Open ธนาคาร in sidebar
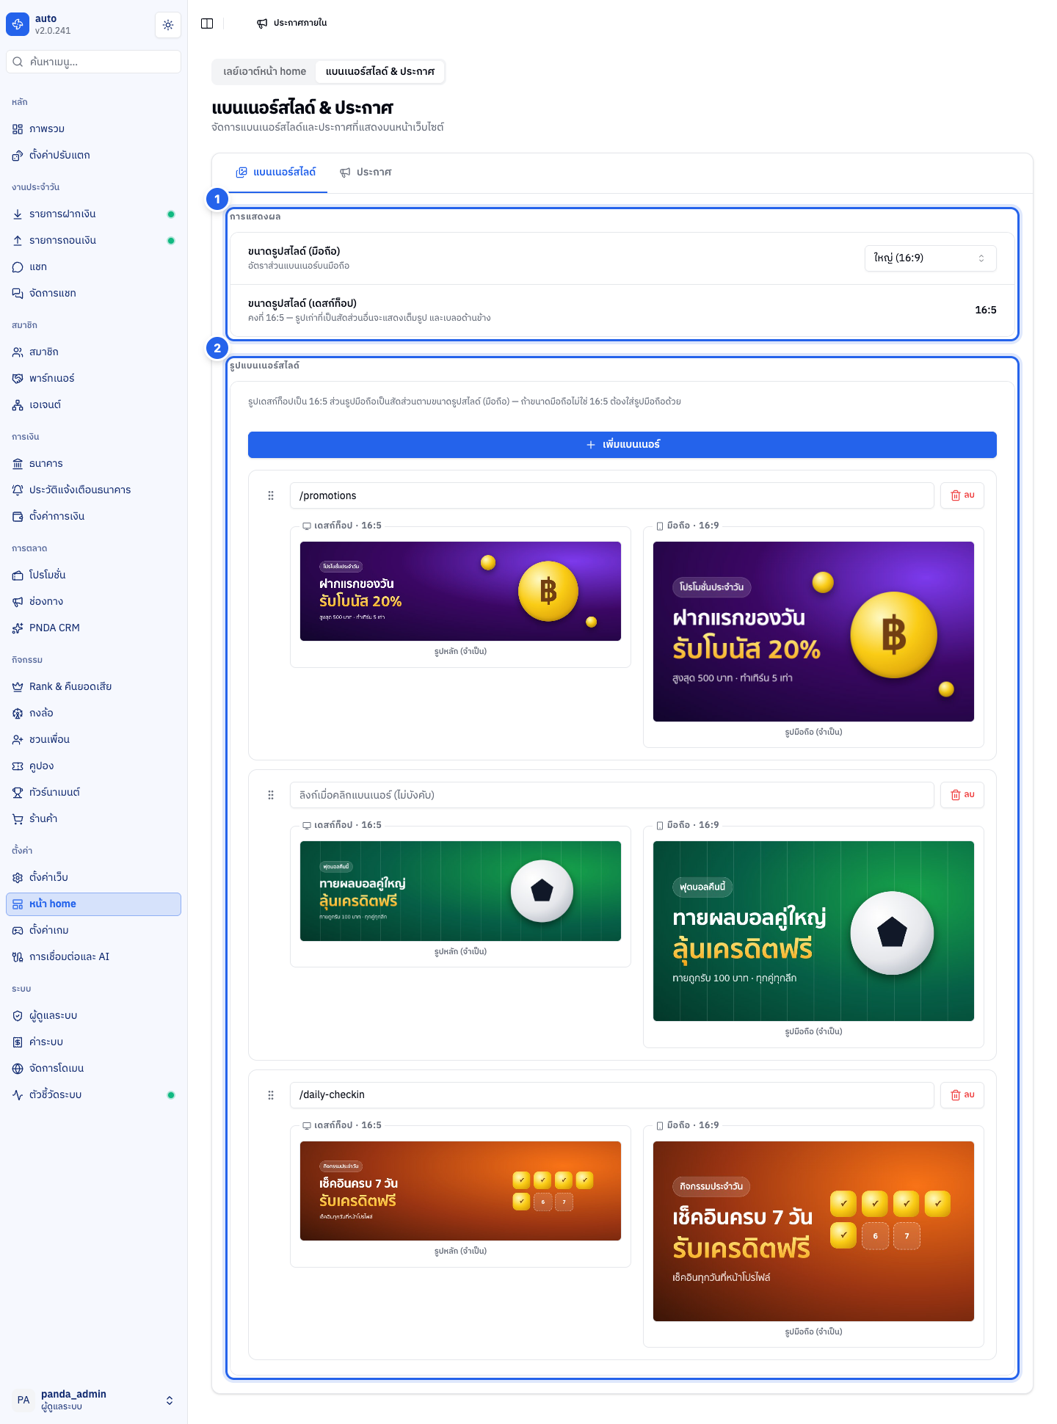Viewport: 1057px width, 1424px height. tap(93, 464)
